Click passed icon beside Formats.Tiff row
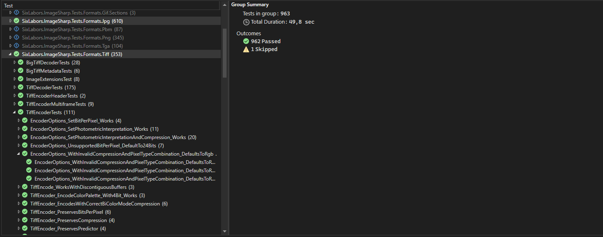This screenshot has height=237, width=603. [17, 54]
